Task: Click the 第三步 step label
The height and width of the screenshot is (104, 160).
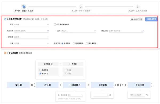Action: click(138, 11)
